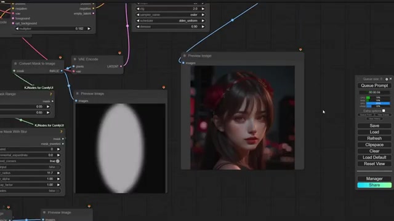Clear the workflow canvas
Image resolution: width=394 pixels, height=221 pixels.
[x=374, y=151]
